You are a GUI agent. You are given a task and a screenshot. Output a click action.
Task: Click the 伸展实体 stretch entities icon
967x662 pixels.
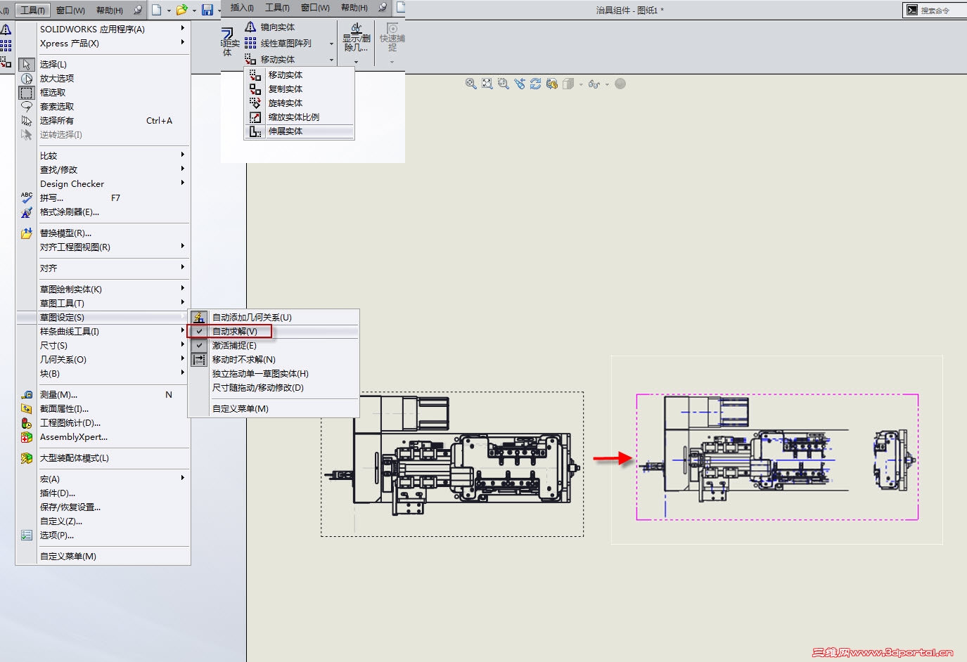tap(255, 131)
